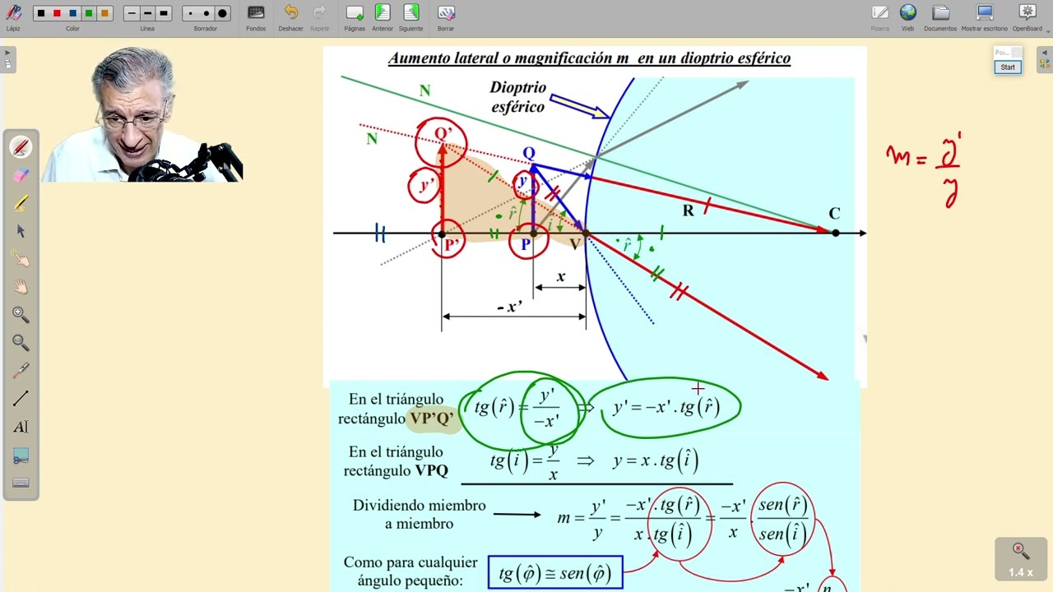This screenshot has height=592, width=1053.
Task: Click the Start button in pointer widget
Action: coord(1008,67)
